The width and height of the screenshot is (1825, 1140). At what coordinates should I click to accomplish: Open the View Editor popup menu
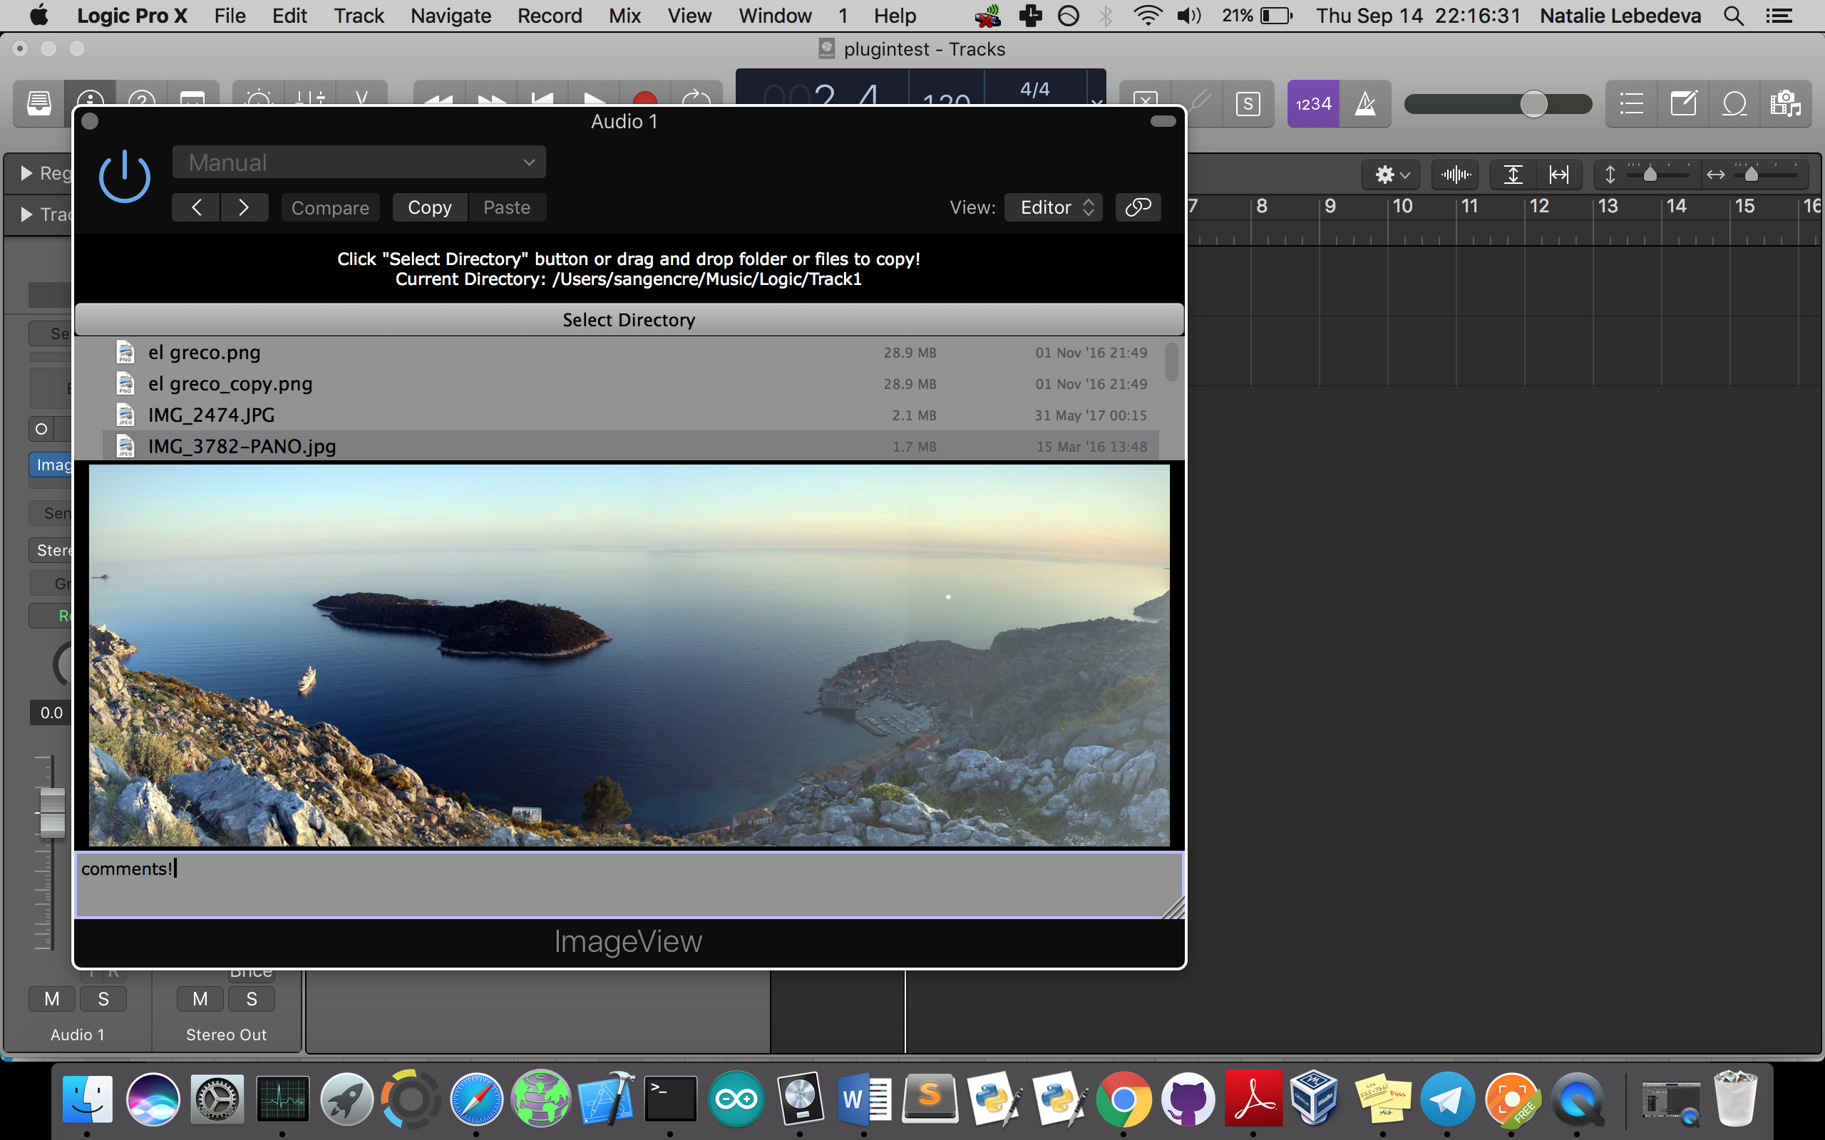coord(1054,207)
